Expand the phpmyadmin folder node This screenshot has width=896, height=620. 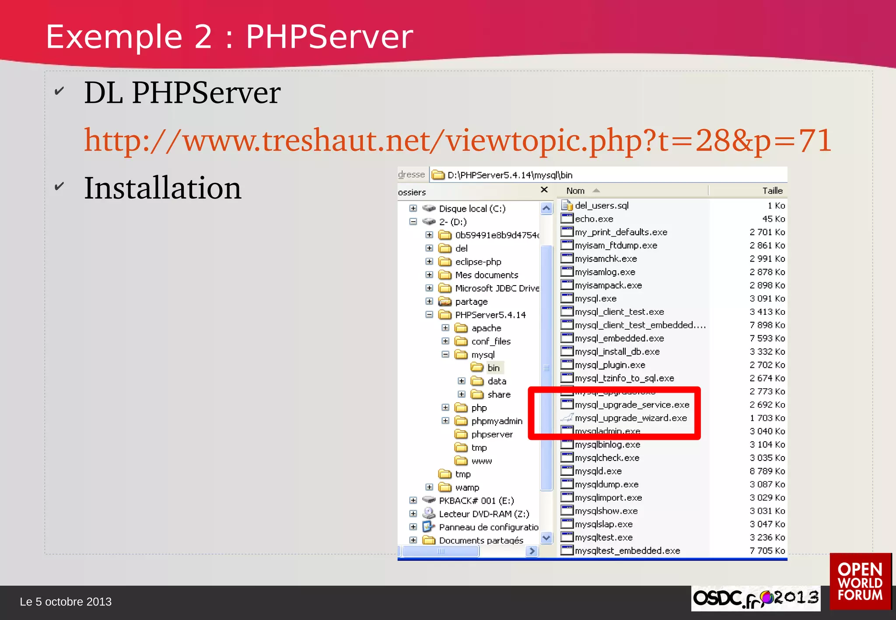(445, 421)
